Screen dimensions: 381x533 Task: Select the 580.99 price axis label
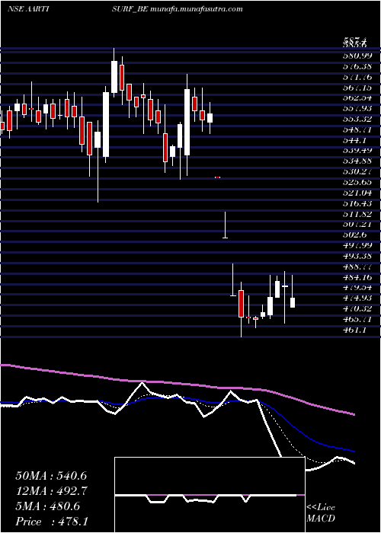359,56
